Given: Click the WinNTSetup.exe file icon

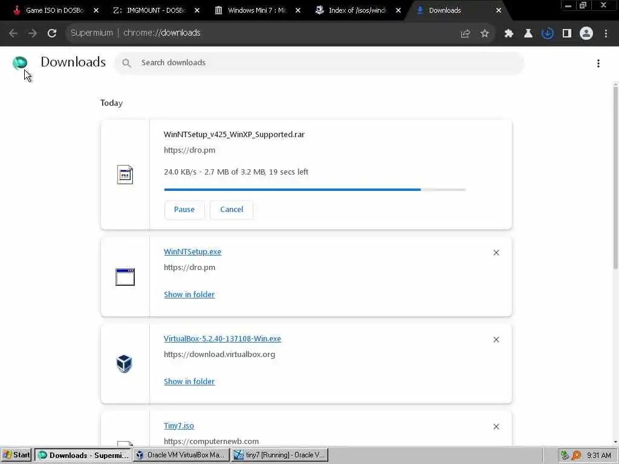Looking at the screenshot, I should (x=125, y=277).
